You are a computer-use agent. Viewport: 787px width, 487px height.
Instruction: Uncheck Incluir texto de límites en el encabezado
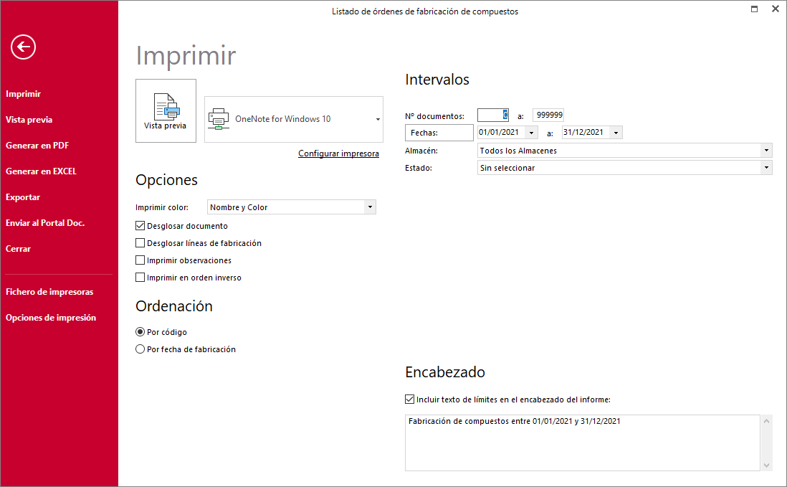point(409,399)
